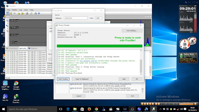Open the Profile menu in Proxifier
The image size is (199, 112).
14,10
